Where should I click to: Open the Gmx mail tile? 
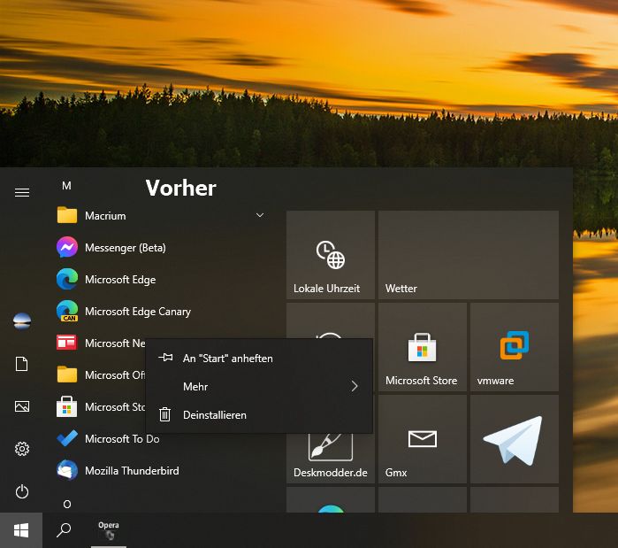click(x=422, y=439)
